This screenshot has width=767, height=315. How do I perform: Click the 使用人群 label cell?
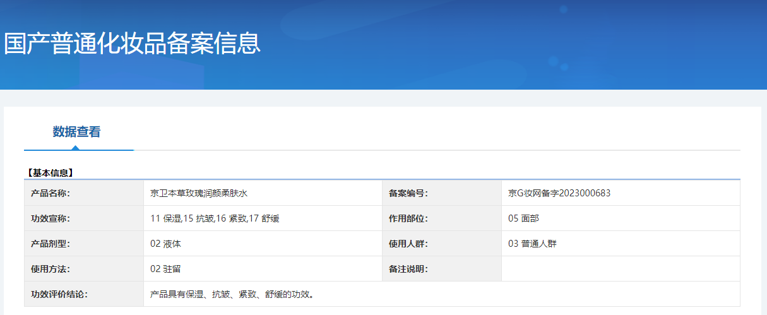[x=442, y=244]
